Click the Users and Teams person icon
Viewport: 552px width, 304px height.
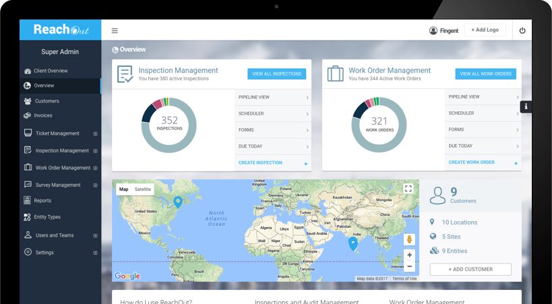pos(28,235)
